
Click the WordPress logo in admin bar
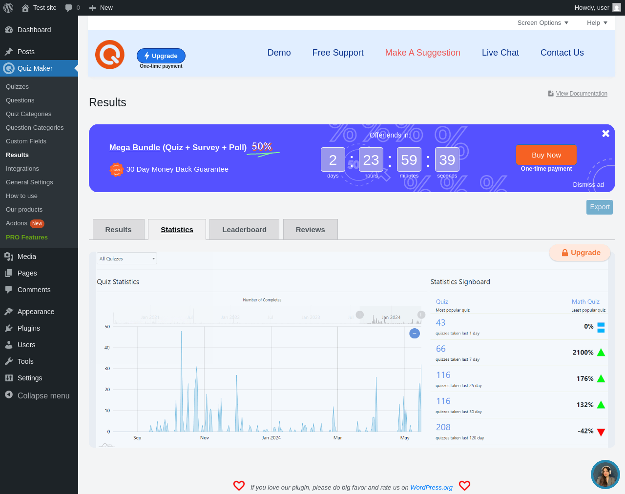click(8, 8)
